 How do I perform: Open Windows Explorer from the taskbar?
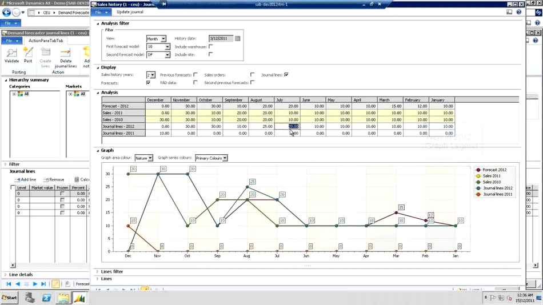click(x=63, y=298)
